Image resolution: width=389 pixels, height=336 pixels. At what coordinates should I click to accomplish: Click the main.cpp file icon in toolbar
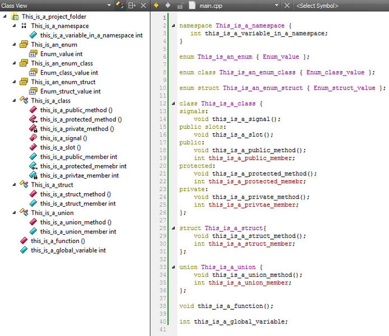[193, 6]
